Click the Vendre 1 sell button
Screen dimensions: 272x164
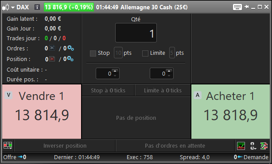pos(42,111)
